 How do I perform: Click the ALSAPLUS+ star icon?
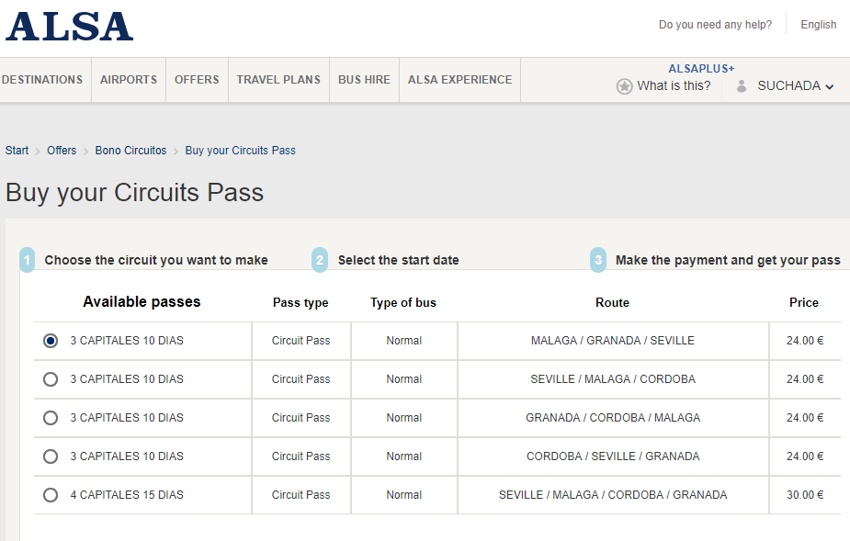[x=625, y=86]
